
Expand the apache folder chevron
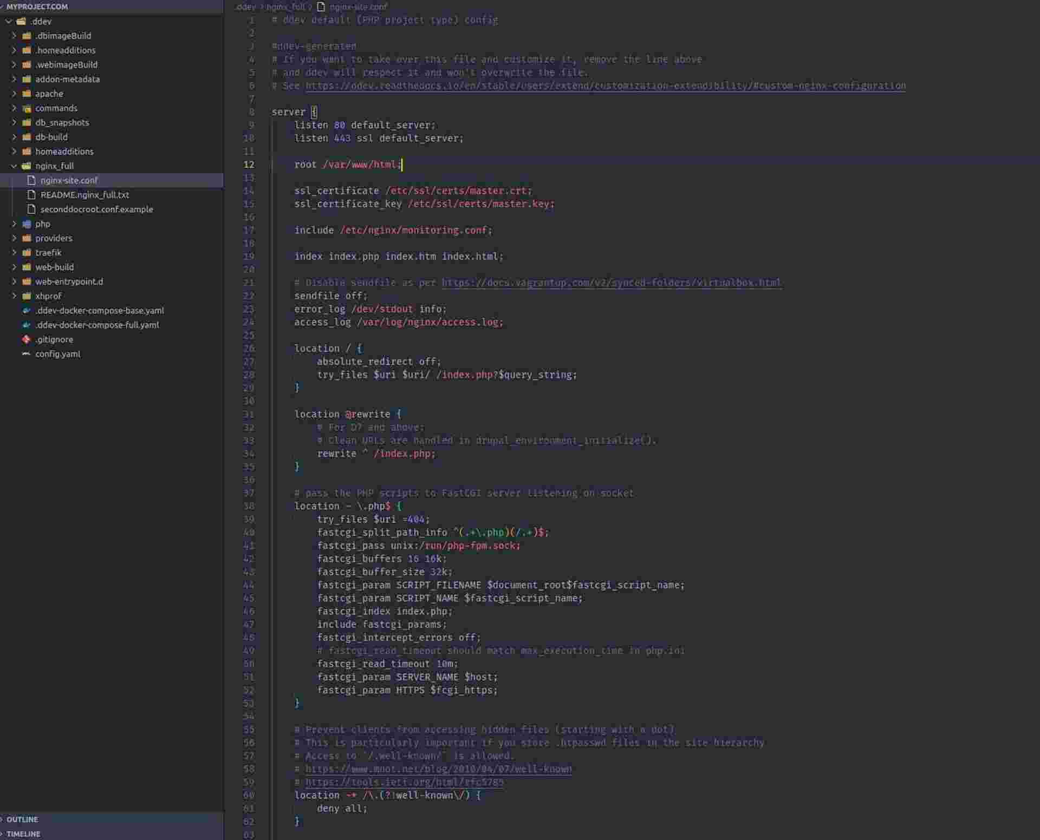14,94
